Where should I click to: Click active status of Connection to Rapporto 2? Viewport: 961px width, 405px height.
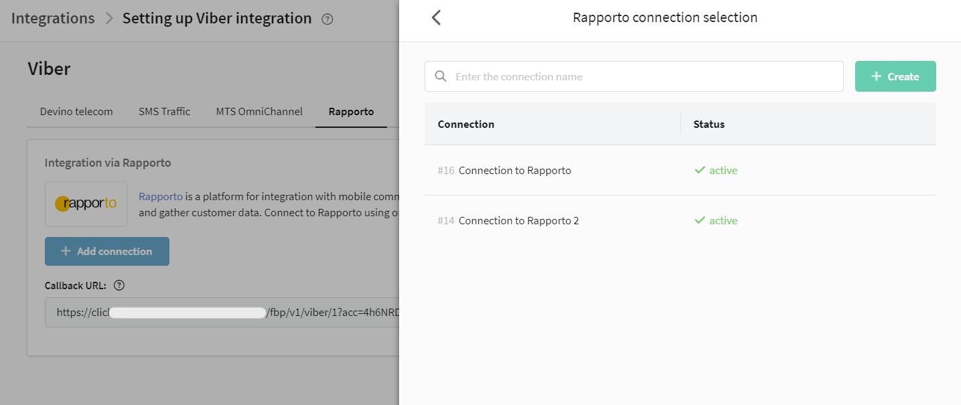(716, 220)
